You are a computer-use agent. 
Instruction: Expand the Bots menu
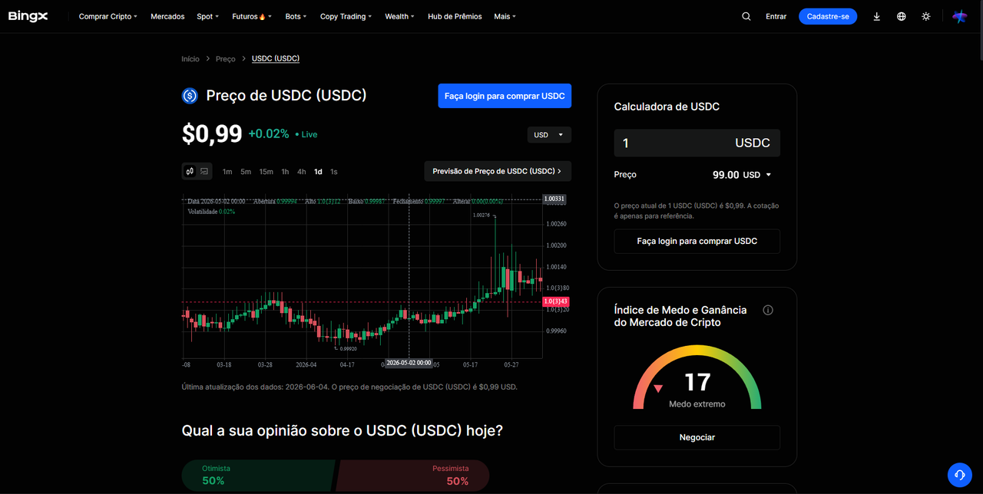[x=296, y=16]
